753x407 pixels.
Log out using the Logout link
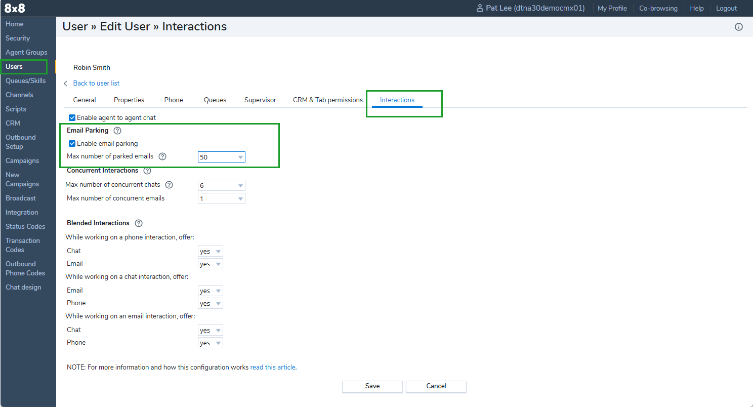pyautogui.click(x=727, y=9)
